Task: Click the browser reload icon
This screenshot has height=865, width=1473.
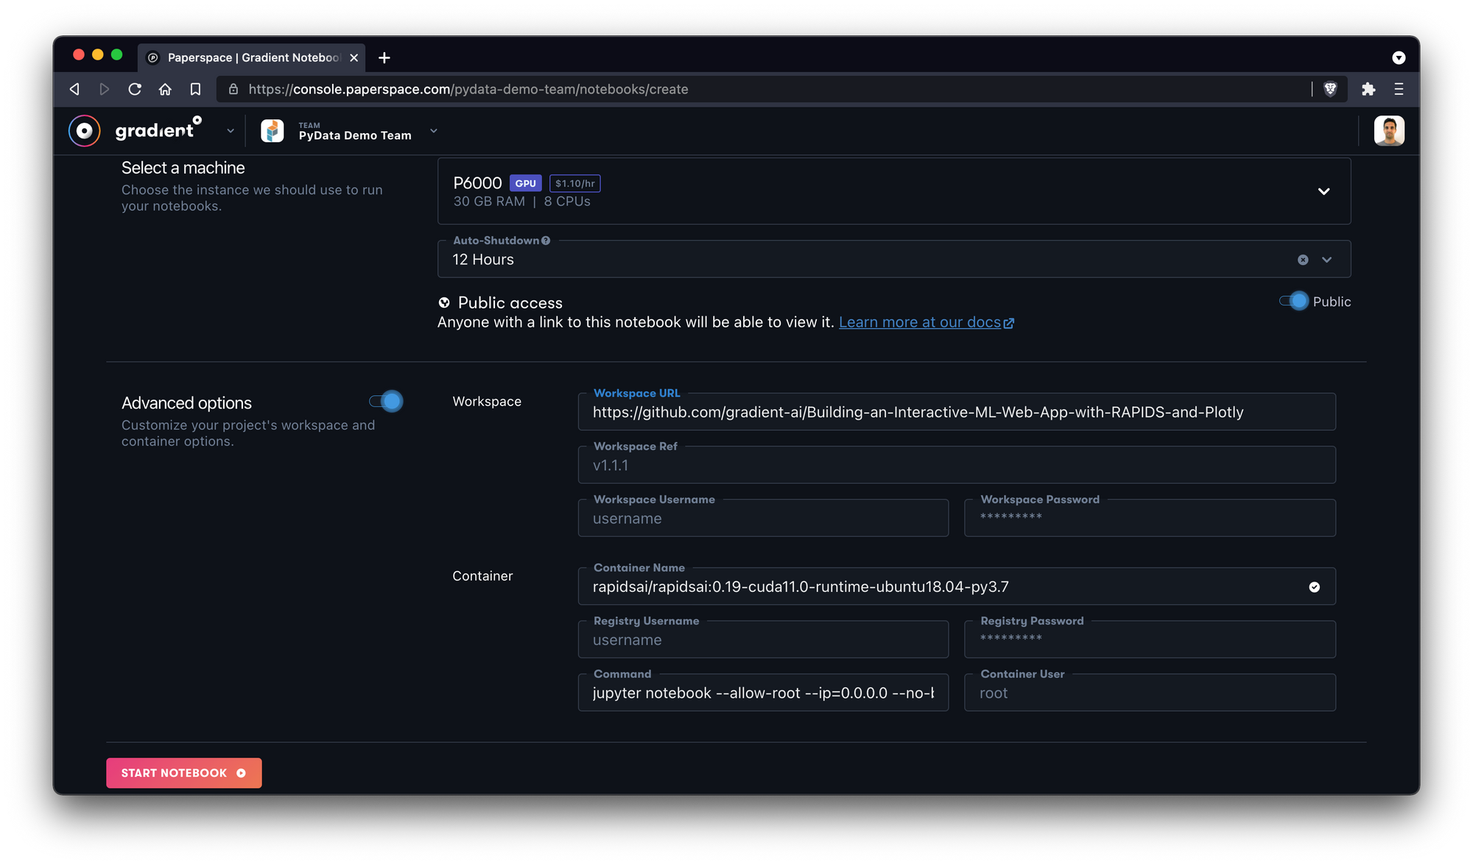Action: 135,89
